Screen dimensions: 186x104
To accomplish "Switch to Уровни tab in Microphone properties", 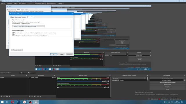I will pyautogui.click(x=24, y=17).
